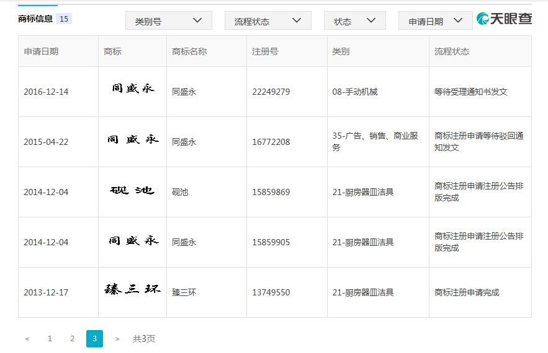Open the 状态 dropdown filter
548x353 pixels.
[354, 20]
